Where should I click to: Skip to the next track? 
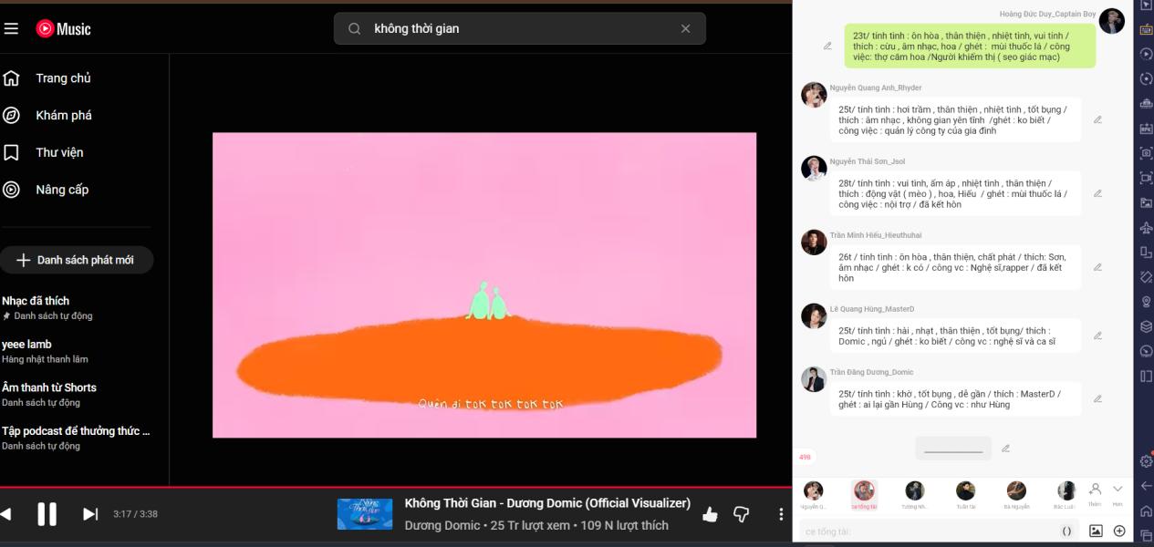(90, 514)
